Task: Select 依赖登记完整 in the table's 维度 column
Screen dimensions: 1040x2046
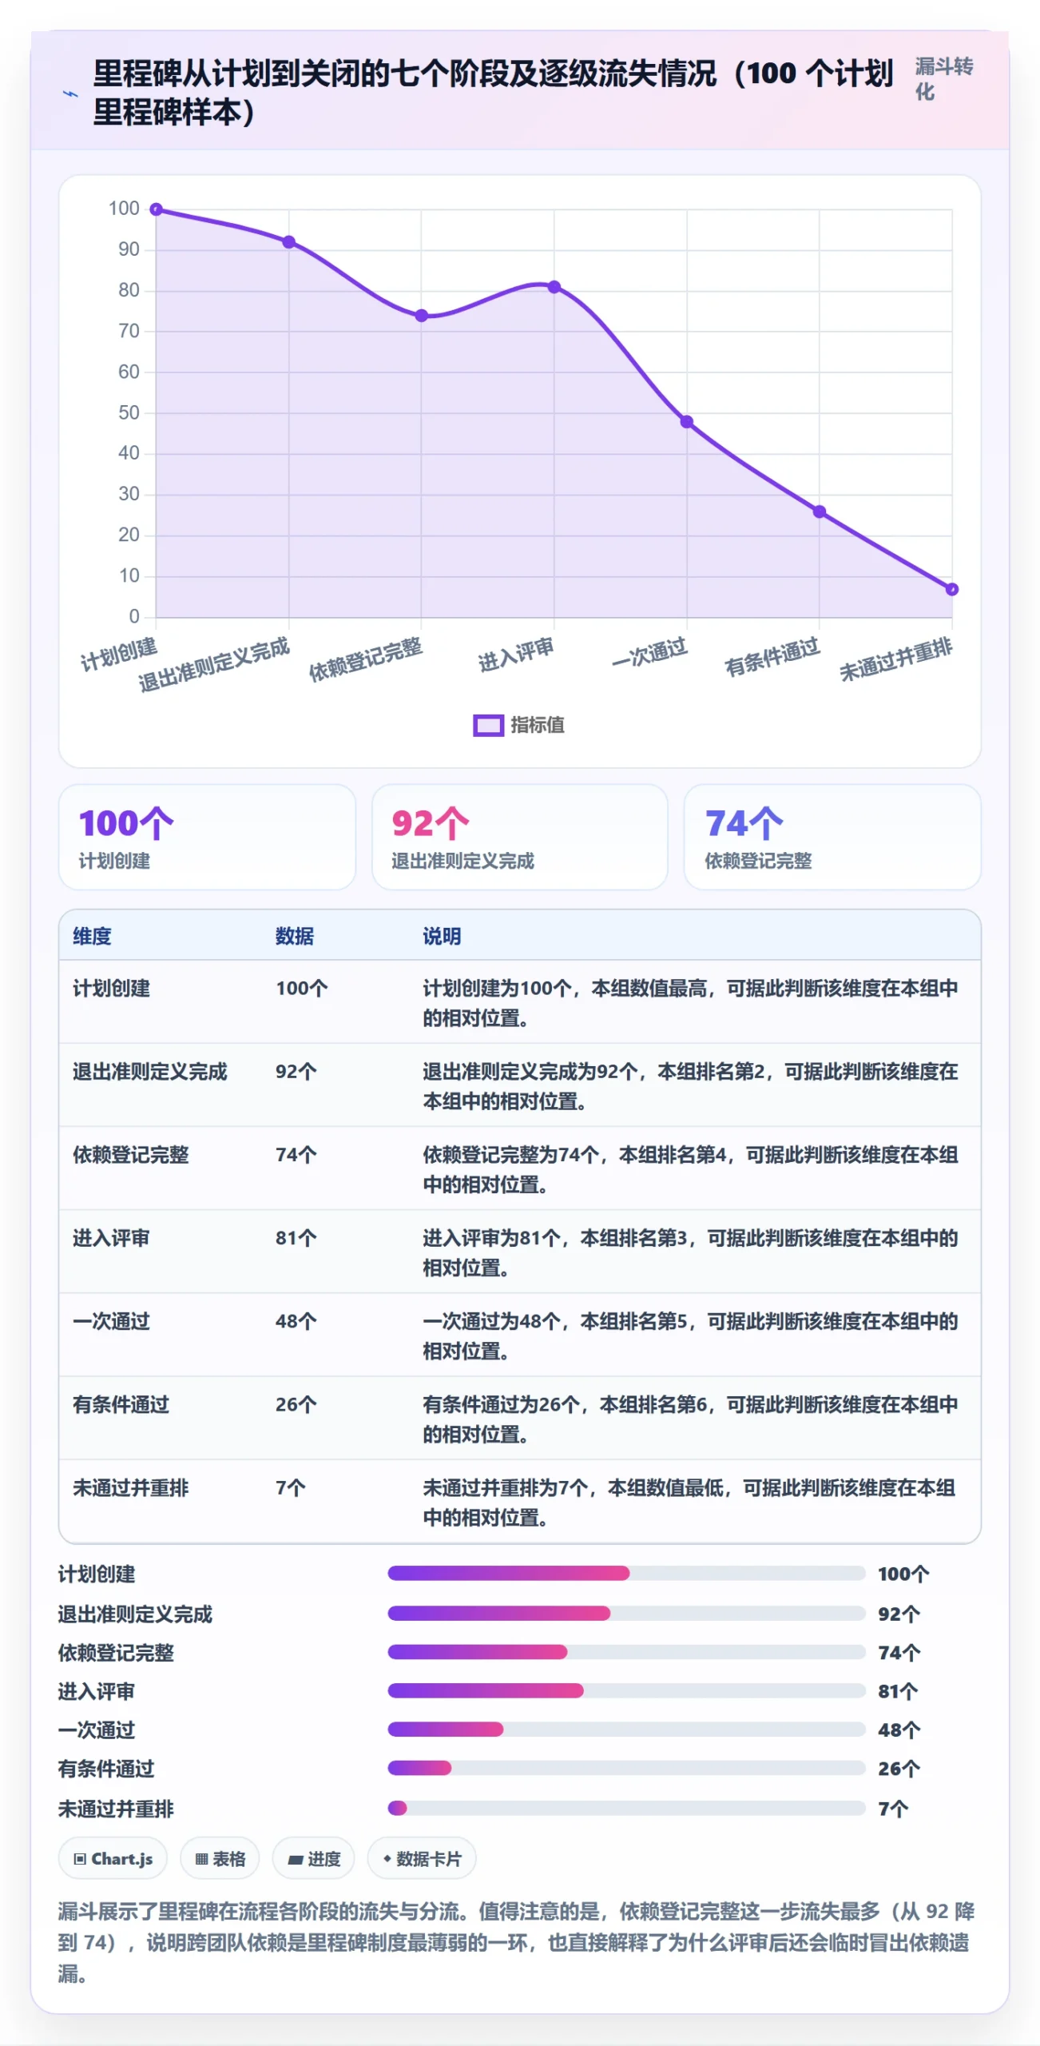Action: (131, 1155)
